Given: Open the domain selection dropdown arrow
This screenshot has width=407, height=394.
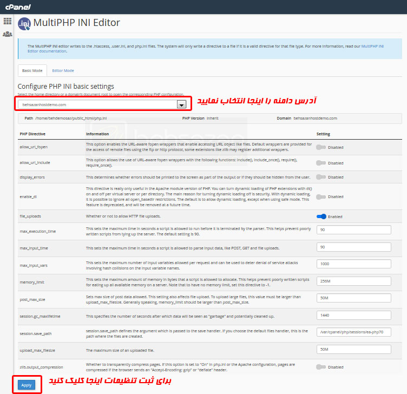Looking at the screenshot, I should click(181, 104).
